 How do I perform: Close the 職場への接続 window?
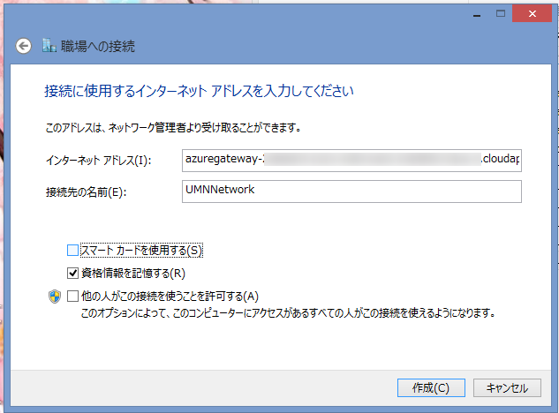tap(532, 13)
